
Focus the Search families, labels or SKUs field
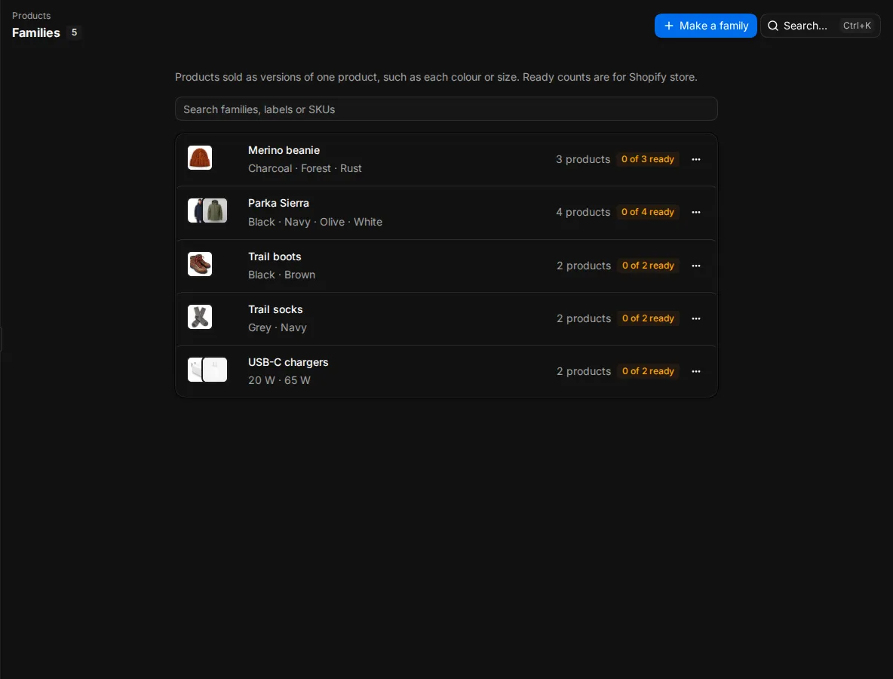pos(446,109)
